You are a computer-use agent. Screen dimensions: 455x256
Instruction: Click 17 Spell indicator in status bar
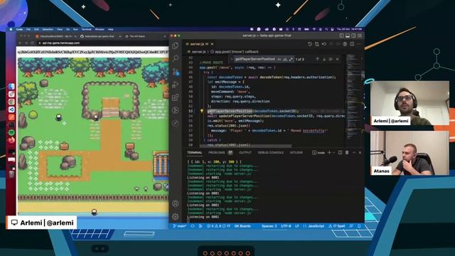(336, 226)
